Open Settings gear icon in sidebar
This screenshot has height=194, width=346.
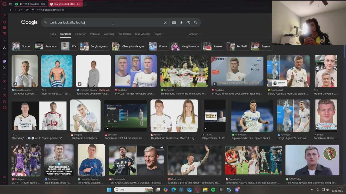click(x=4, y=108)
